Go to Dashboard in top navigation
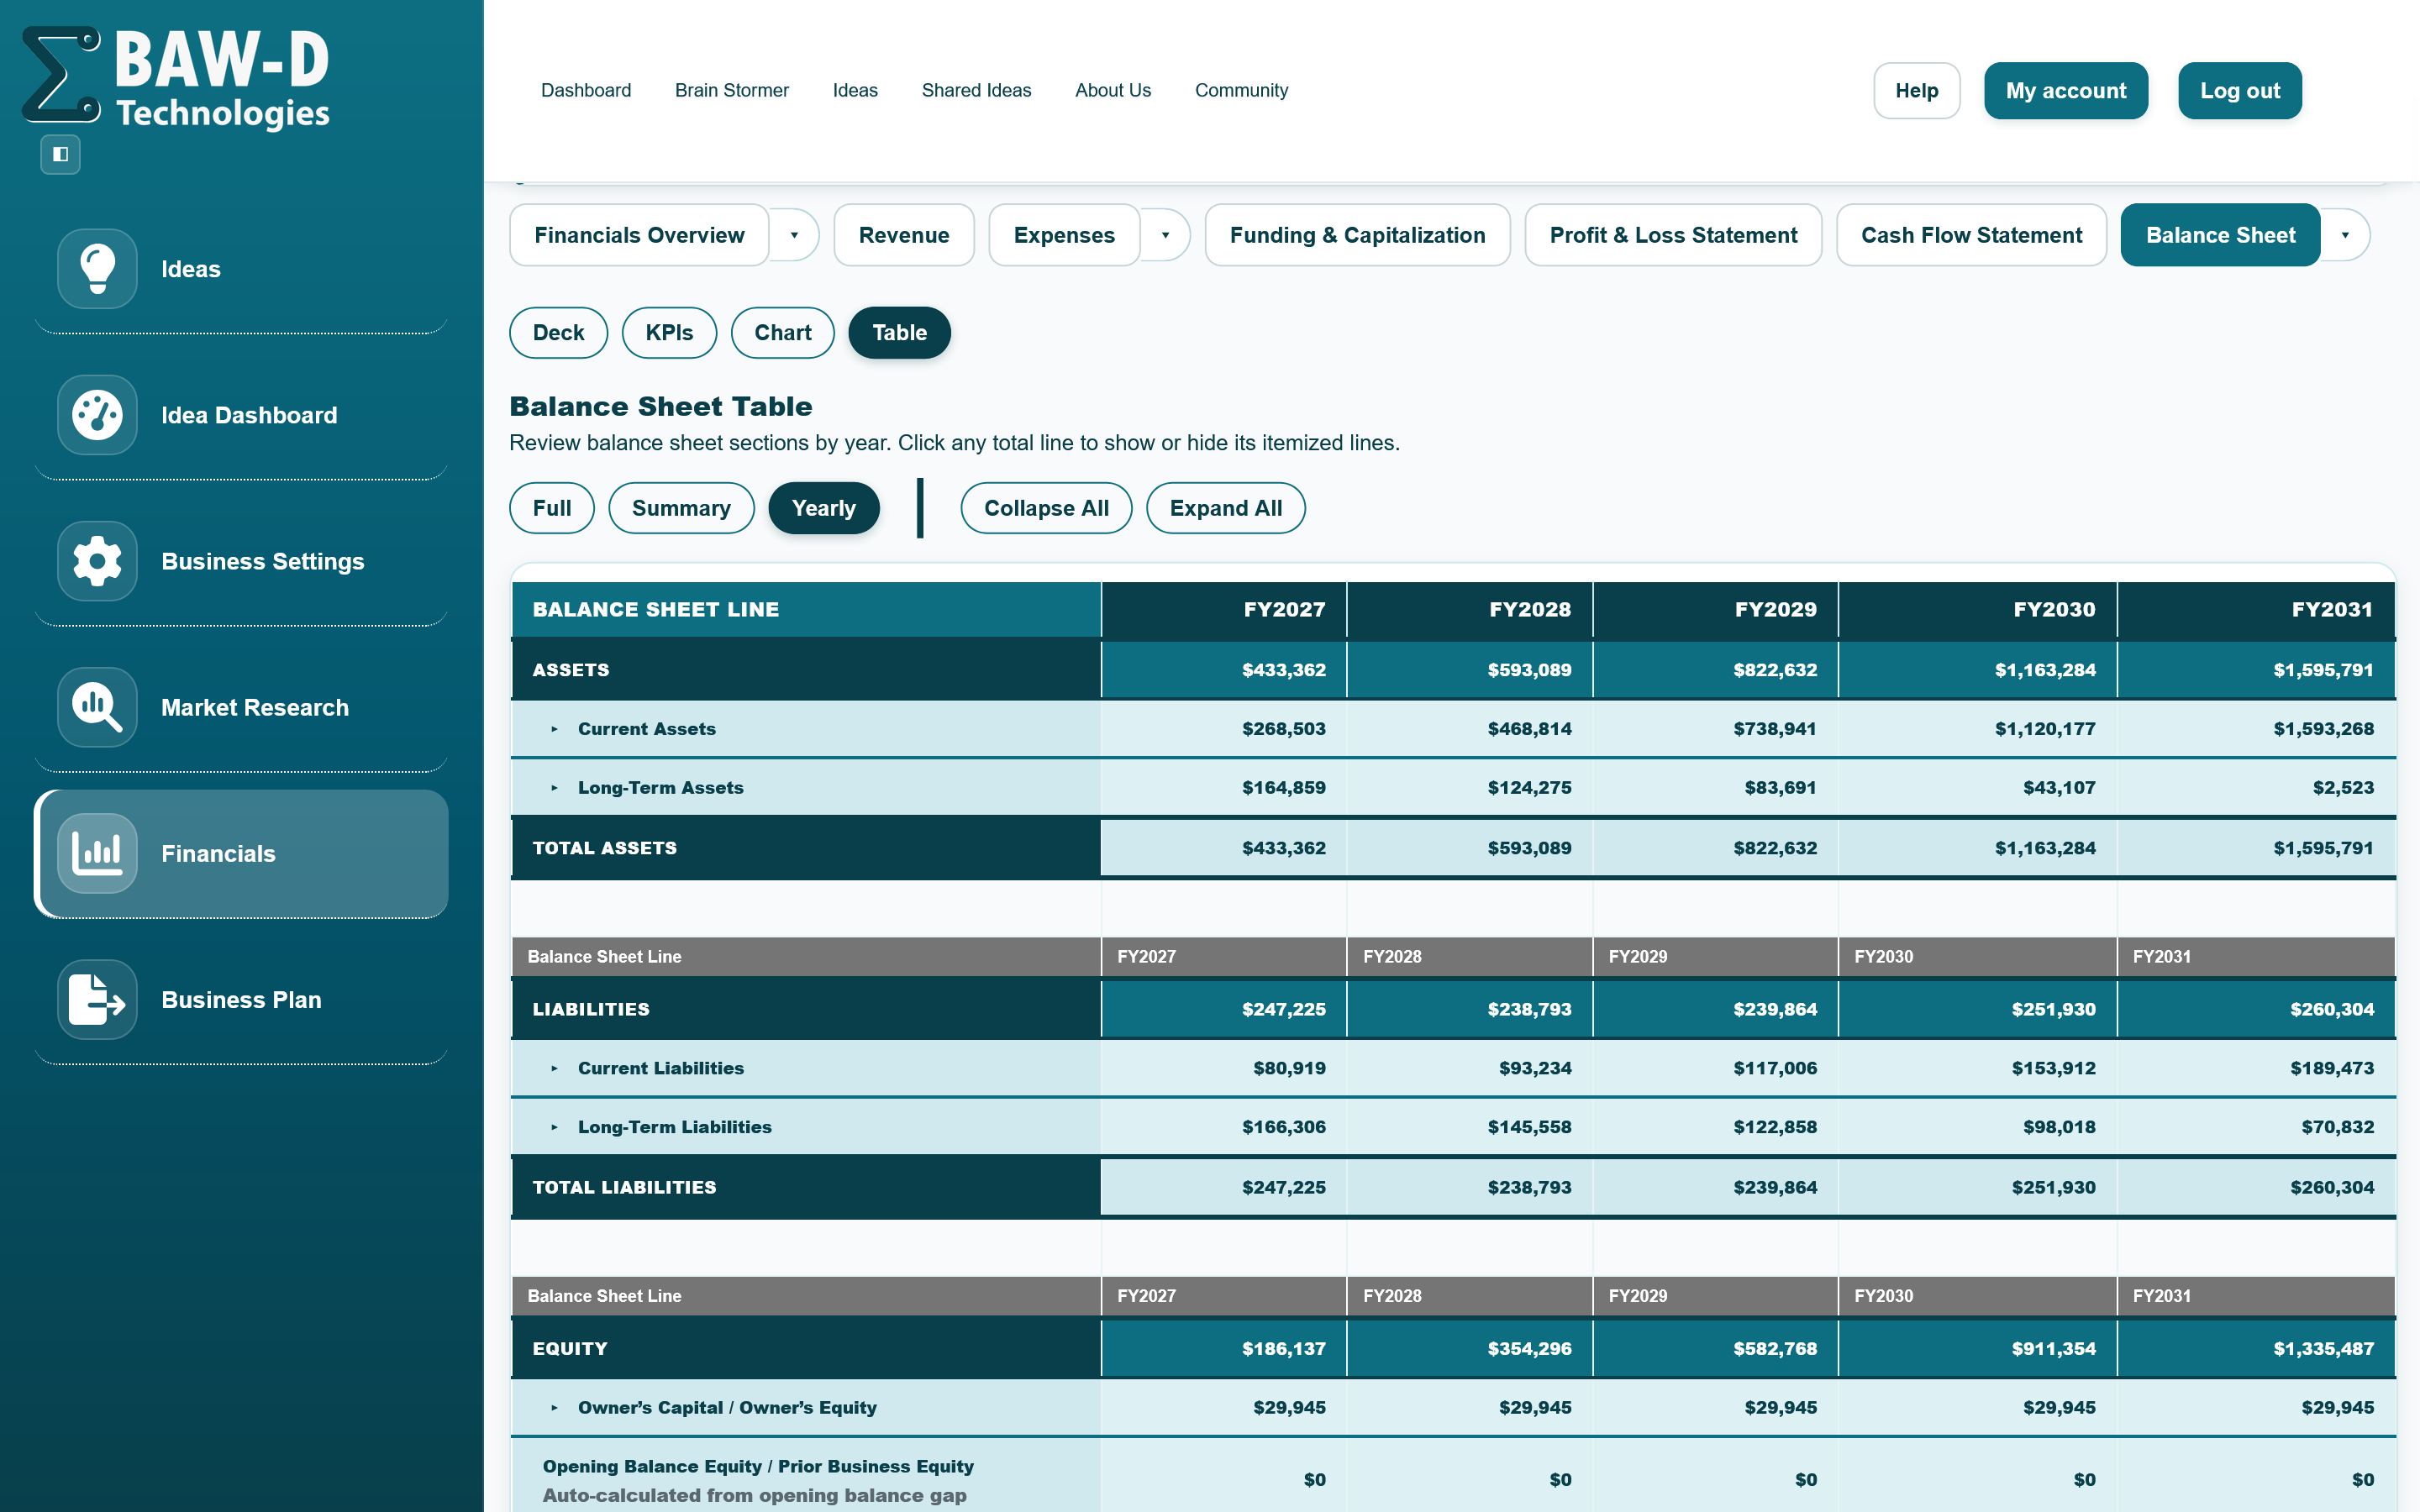This screenshot has width=2420, height=1512. coord(586,90)
